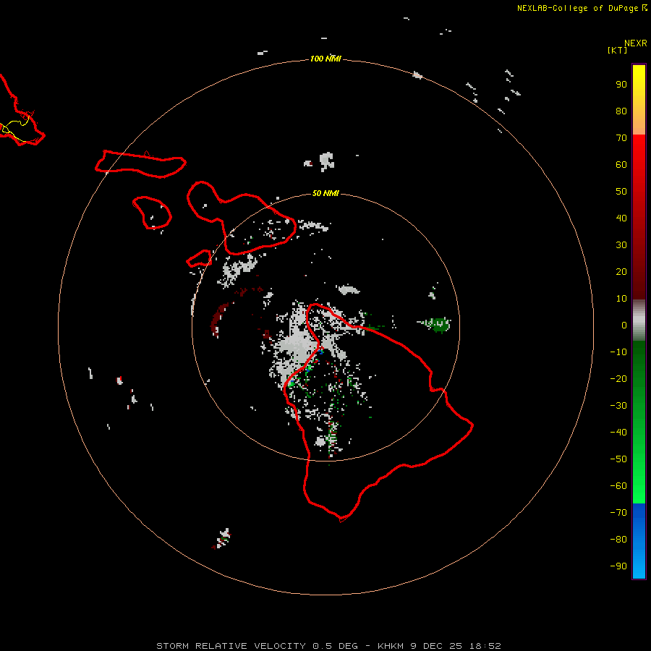Click the positive 60 scale value
651x651 pixels.
pos(621,164)
